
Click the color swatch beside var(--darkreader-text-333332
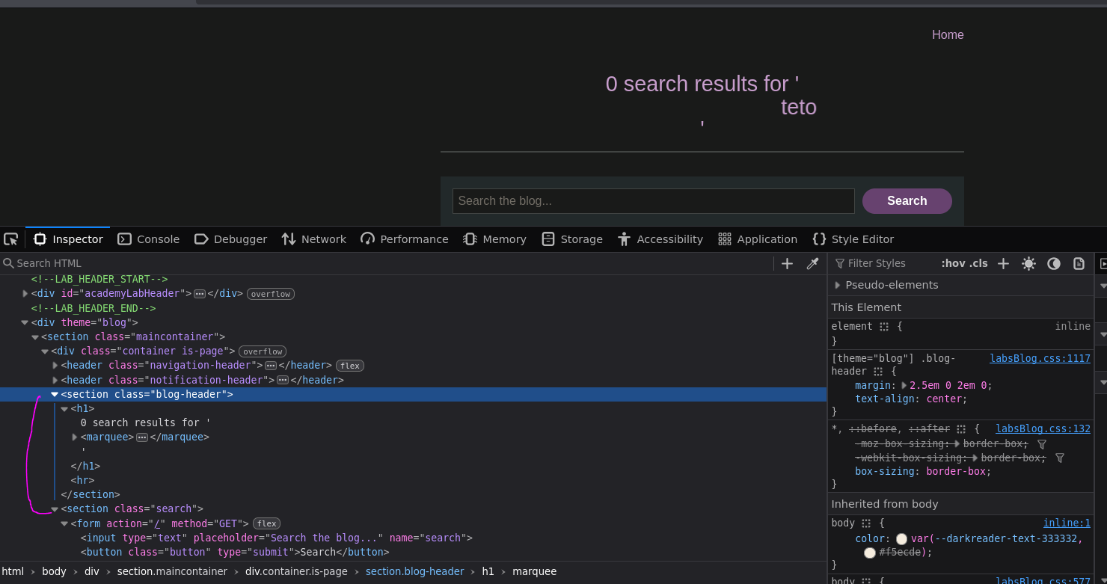point(901,539)
